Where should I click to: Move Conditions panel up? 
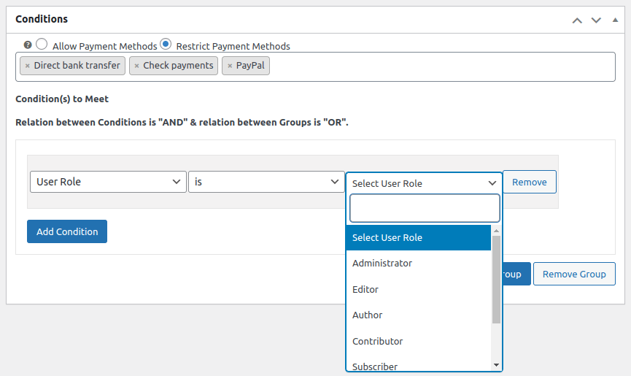coord(577,20)
